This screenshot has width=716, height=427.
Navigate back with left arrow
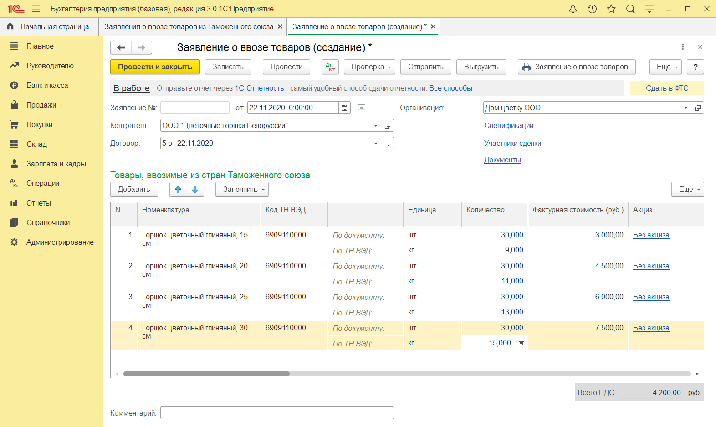coord(121,47)
